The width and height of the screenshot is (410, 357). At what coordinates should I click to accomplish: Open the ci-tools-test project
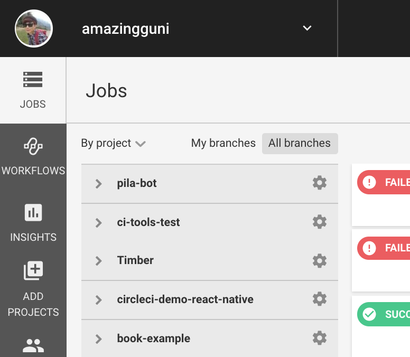tap(148, 222)
